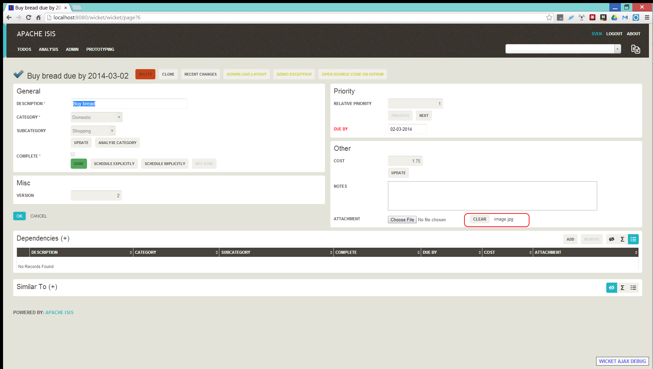Click the browser home icon
Image resolution: width=653 pixels, height=369 pixels.
tap(38, 18)
